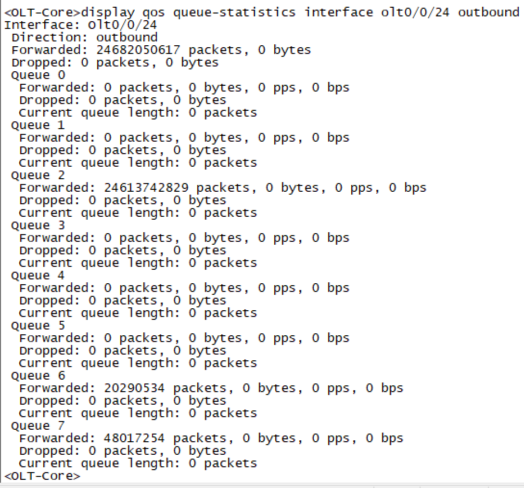The image size is (524, 488).
Task: Click the Dropped line under Queue 0
Action: [122, 100]
